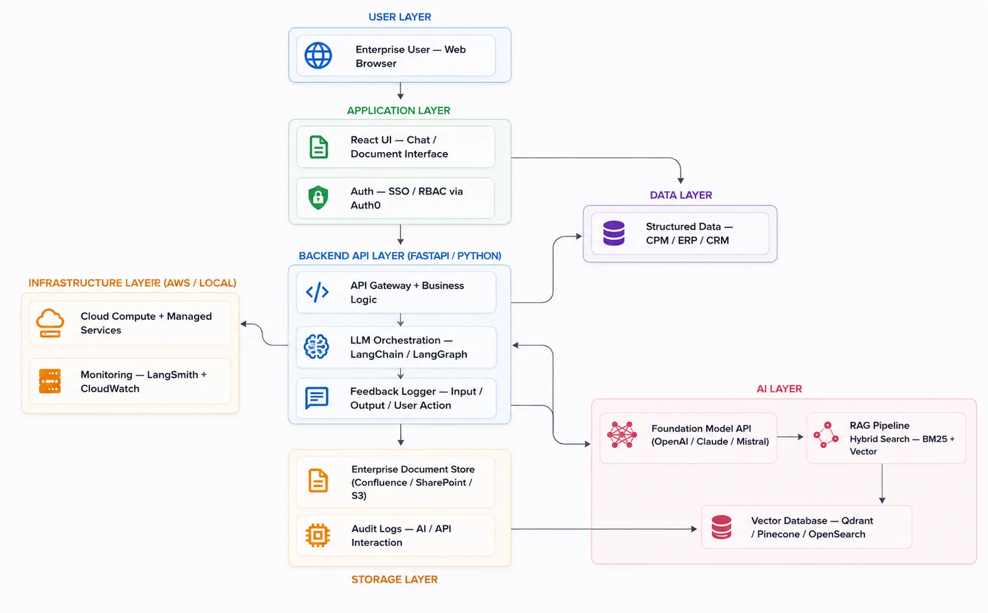Click the USER LAYER heading
Screen dimensions: 988x613
(400, 17)
